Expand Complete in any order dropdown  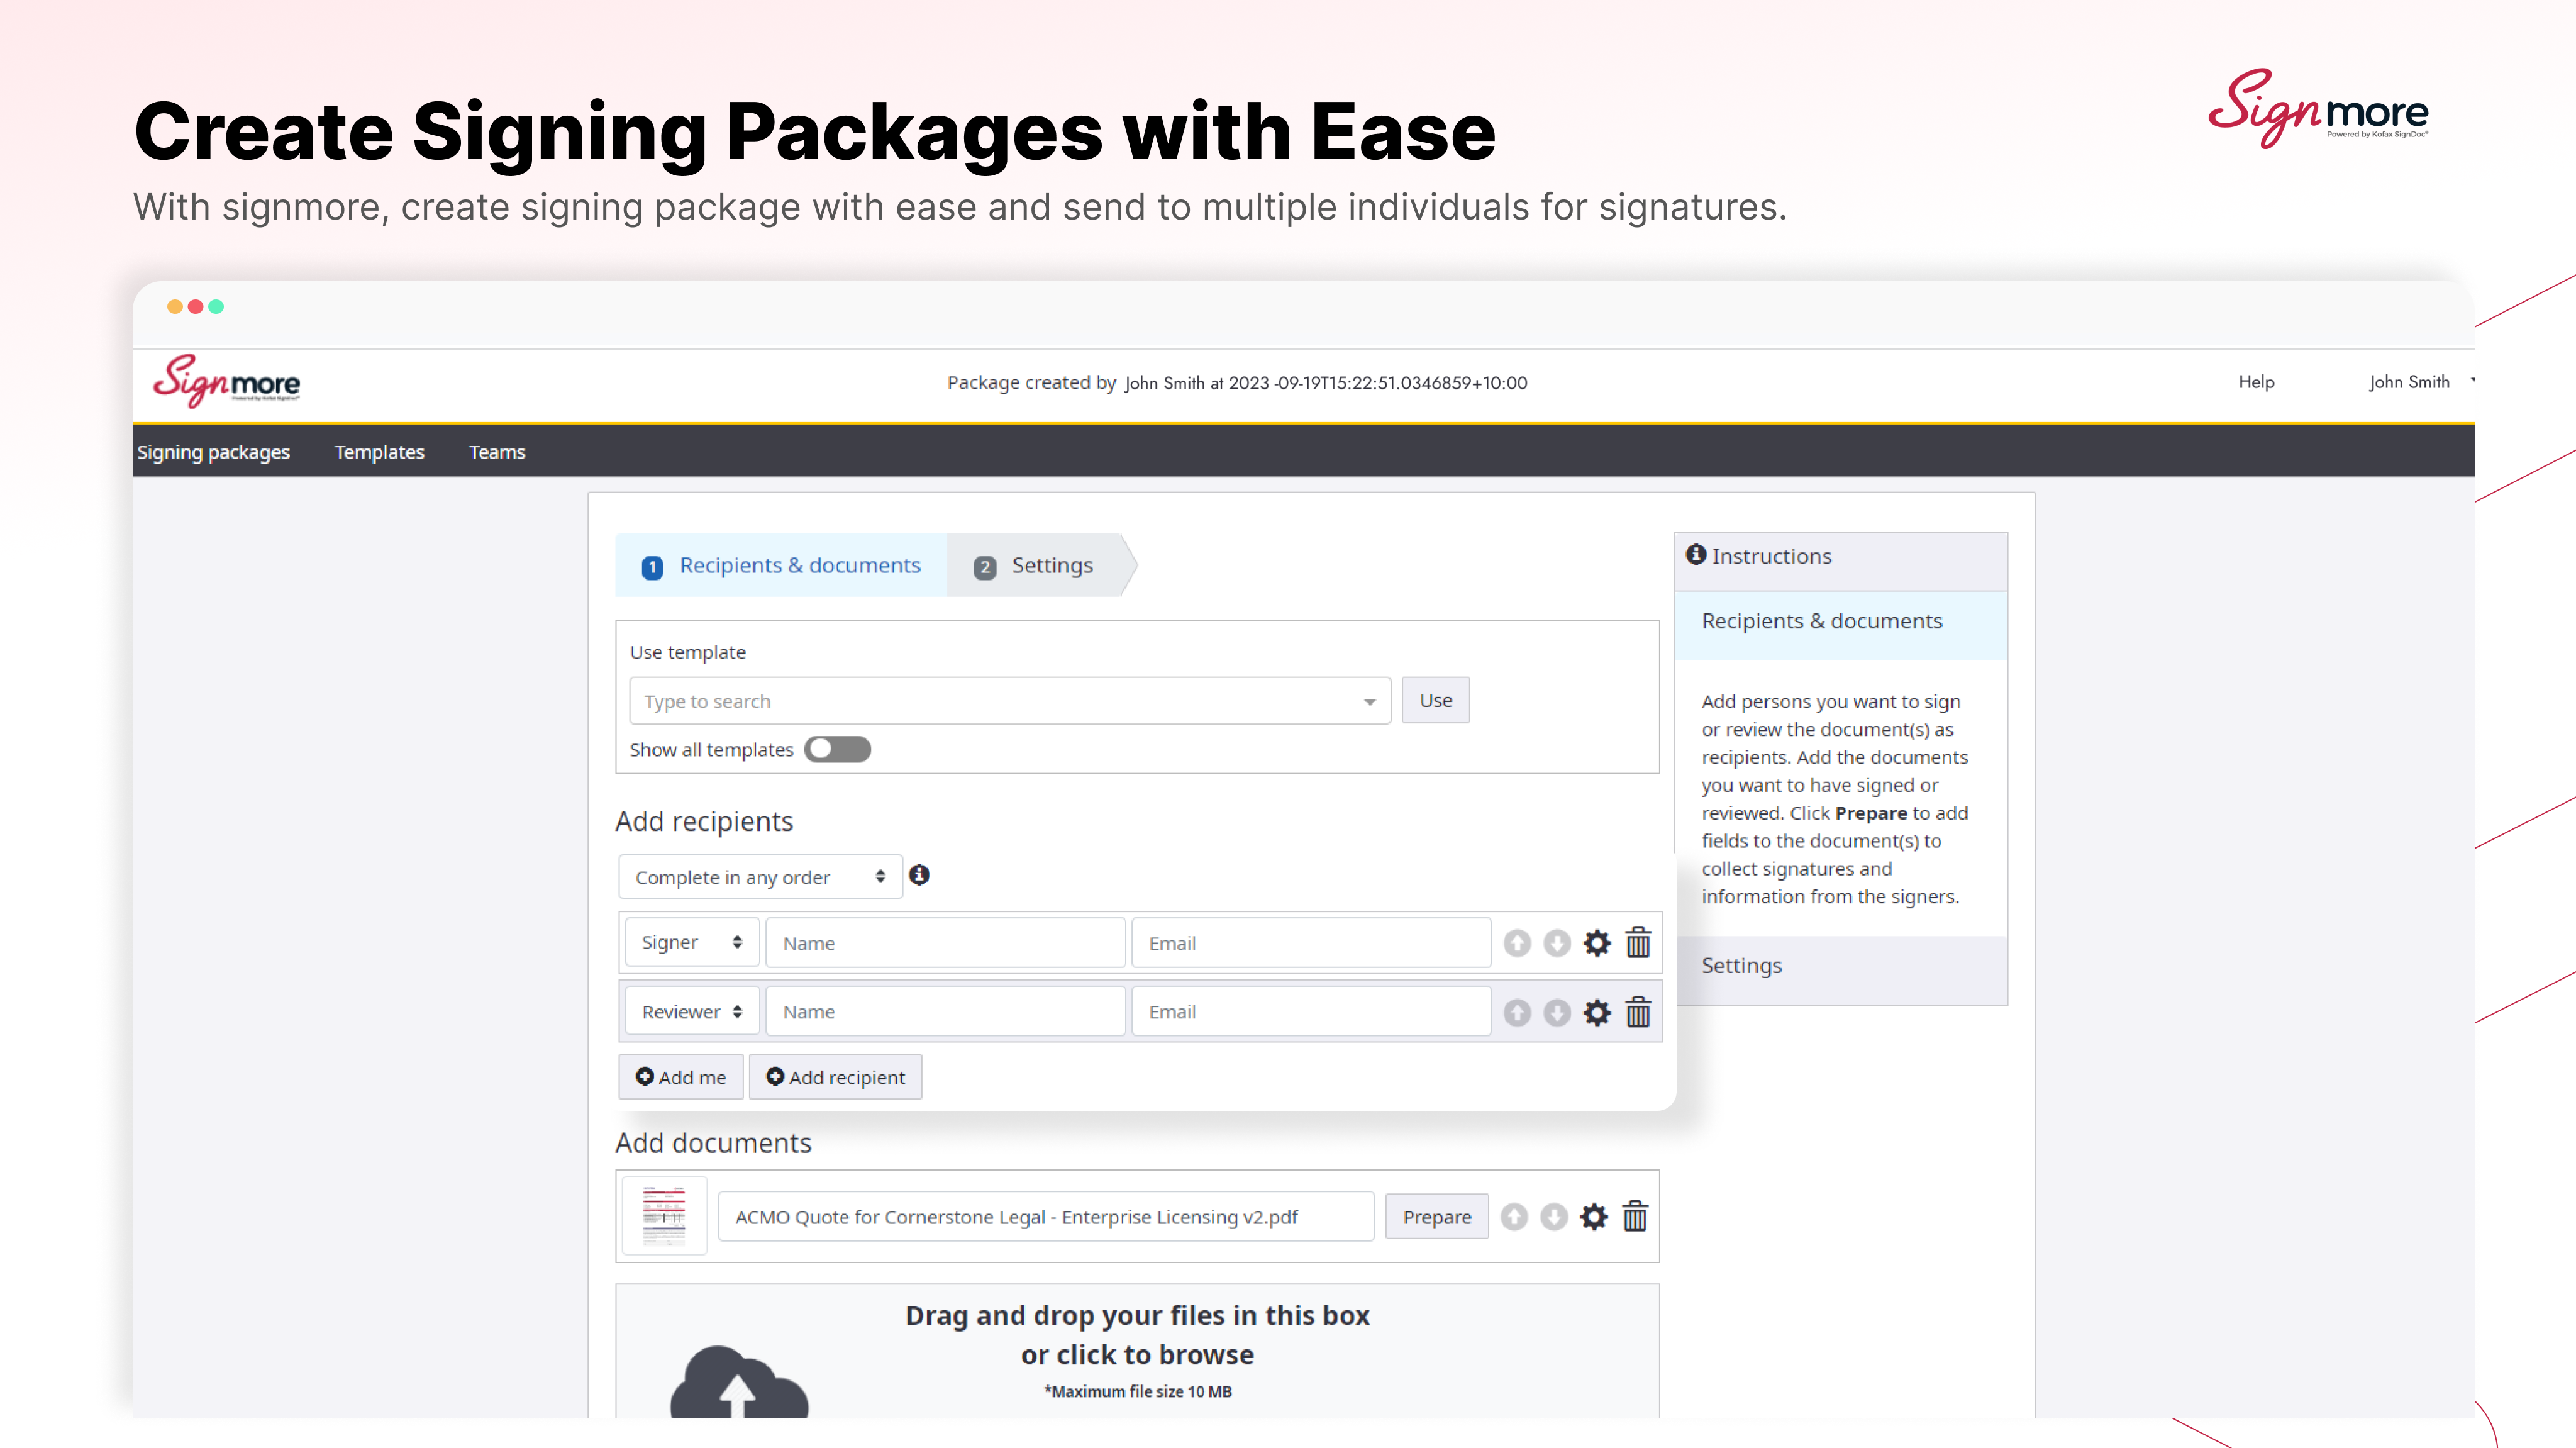click(x=760, y=877)
